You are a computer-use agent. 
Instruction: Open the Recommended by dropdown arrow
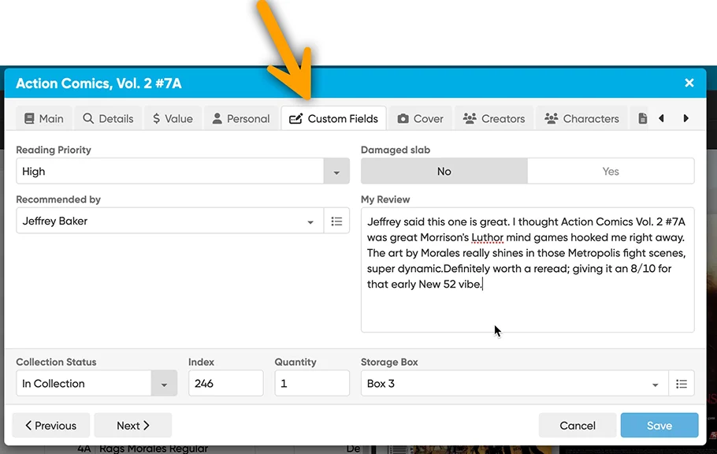[x=310, y=222]
